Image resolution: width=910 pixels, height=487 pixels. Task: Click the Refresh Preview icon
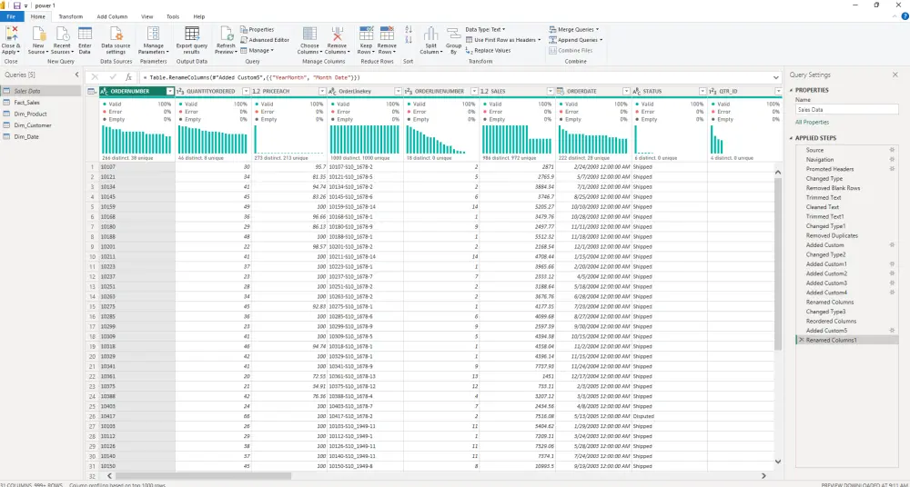pos(227,34)
